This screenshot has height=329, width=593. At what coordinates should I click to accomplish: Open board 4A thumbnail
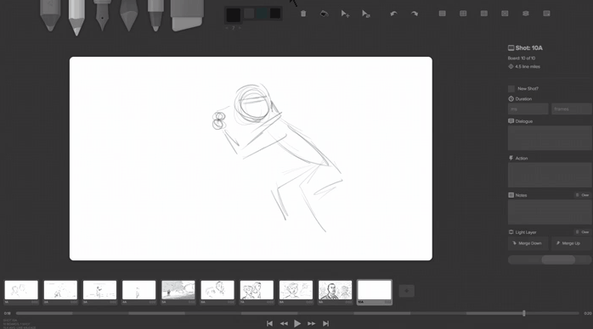coord(138,290)
